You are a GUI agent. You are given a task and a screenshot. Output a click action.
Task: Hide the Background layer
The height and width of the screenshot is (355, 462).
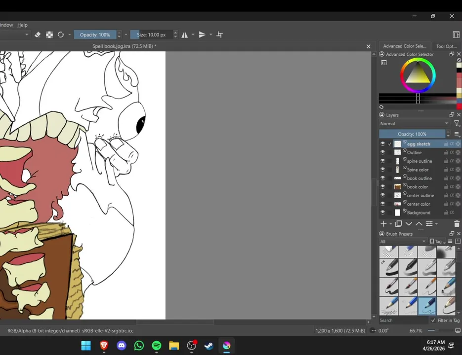click(x=382, y=213)
